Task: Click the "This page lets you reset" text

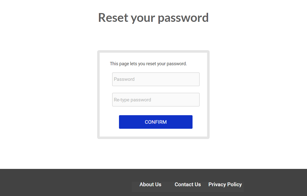Action: (148, 64)
